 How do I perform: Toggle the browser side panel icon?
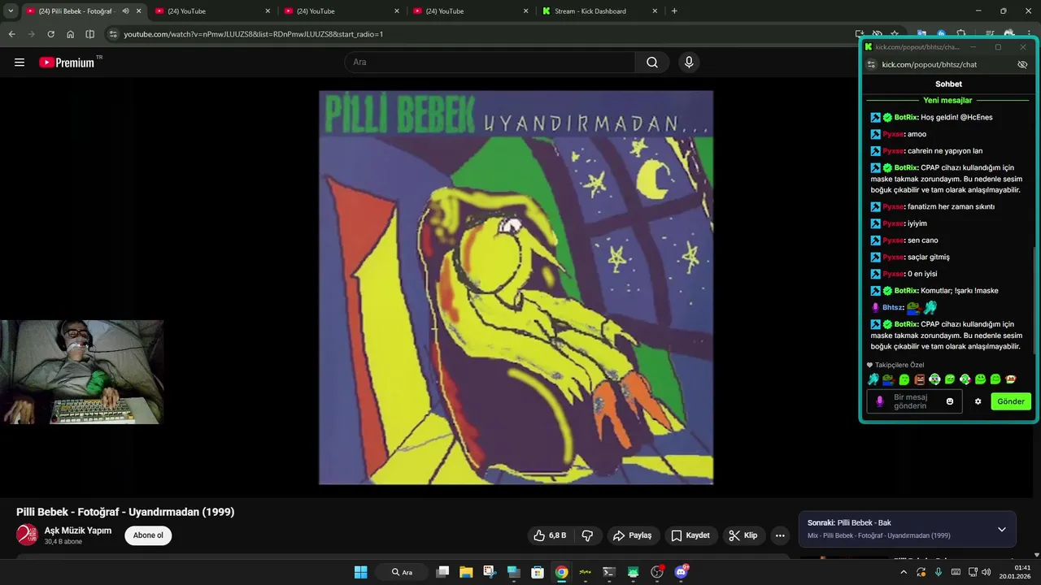click(89, 34)
